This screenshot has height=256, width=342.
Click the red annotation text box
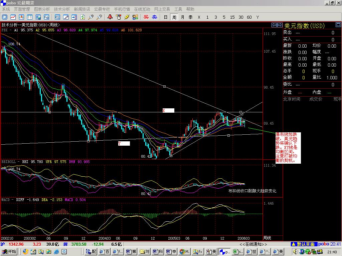(288, 148)
